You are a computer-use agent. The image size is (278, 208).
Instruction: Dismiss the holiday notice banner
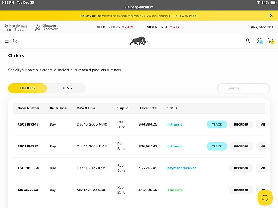coord(271,15)
